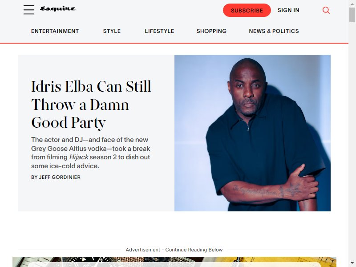Click the Idris Elba portrait photo
356x267 pixels.
[252, 133]
